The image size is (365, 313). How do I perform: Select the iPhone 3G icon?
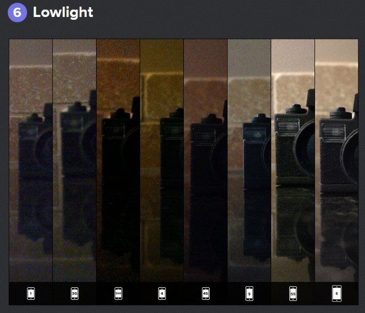click(x=75, y=293)
